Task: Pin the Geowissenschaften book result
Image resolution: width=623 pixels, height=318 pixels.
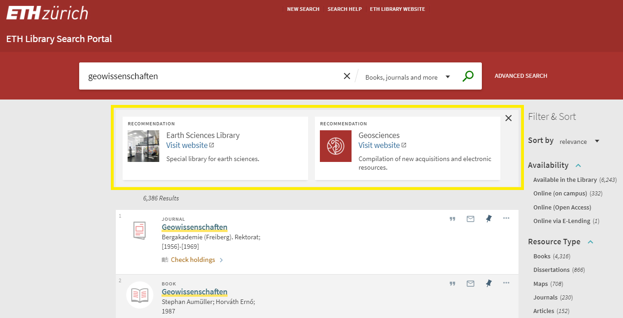Action: click(x=489, y=284)
